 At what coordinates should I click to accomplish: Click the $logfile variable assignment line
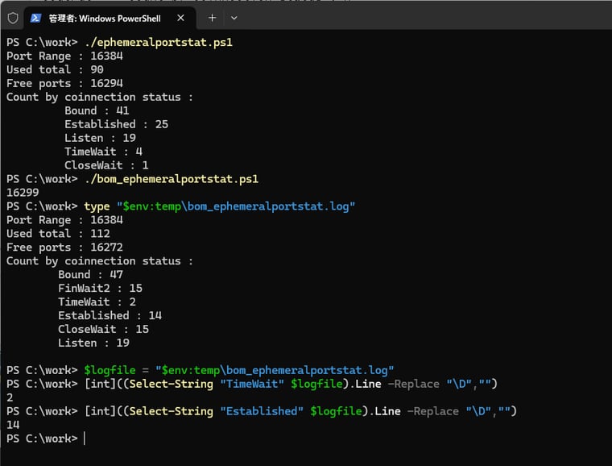[x=238, y=370]
